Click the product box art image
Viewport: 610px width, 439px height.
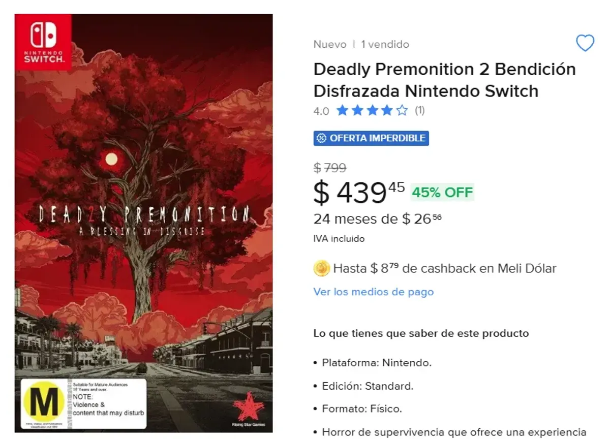tap(144, 219)
